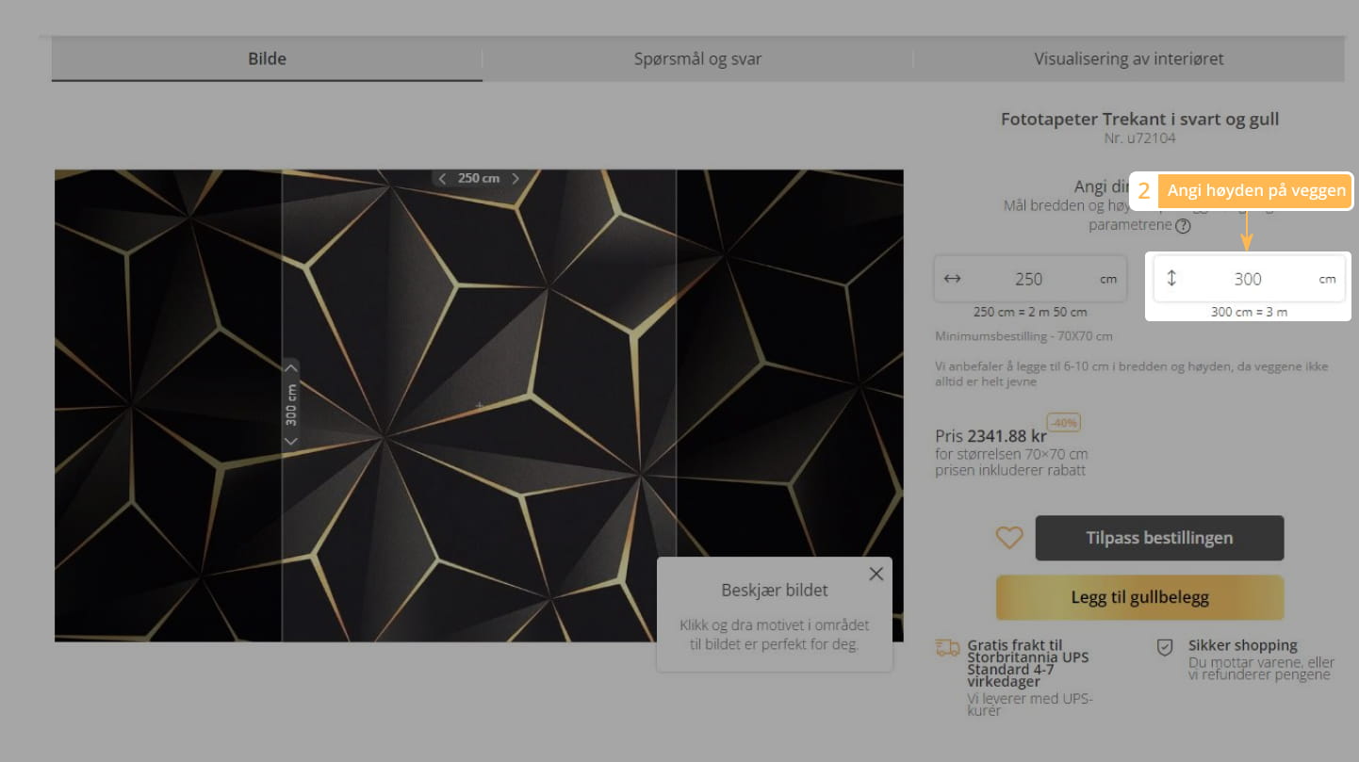
Task: Focus the width field showing 250
Action: pyautogui.click(x=1028, y=279)
